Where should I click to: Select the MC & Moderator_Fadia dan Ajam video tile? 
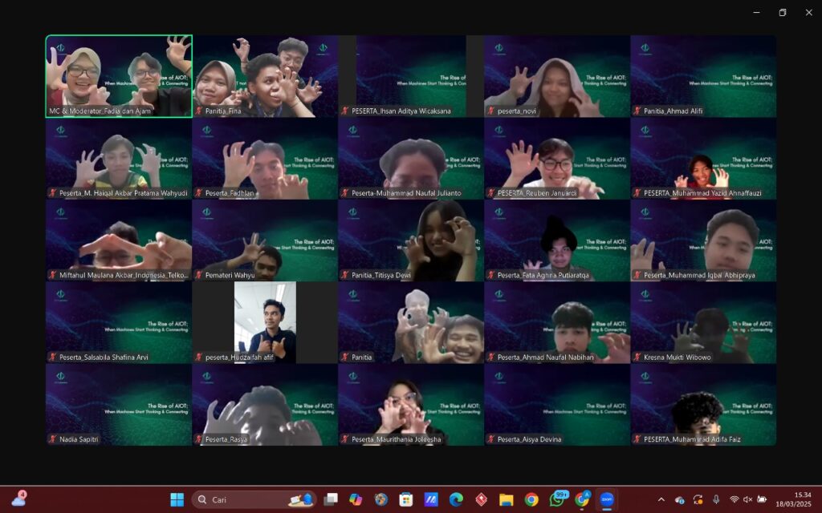click(x=119, y=76)
